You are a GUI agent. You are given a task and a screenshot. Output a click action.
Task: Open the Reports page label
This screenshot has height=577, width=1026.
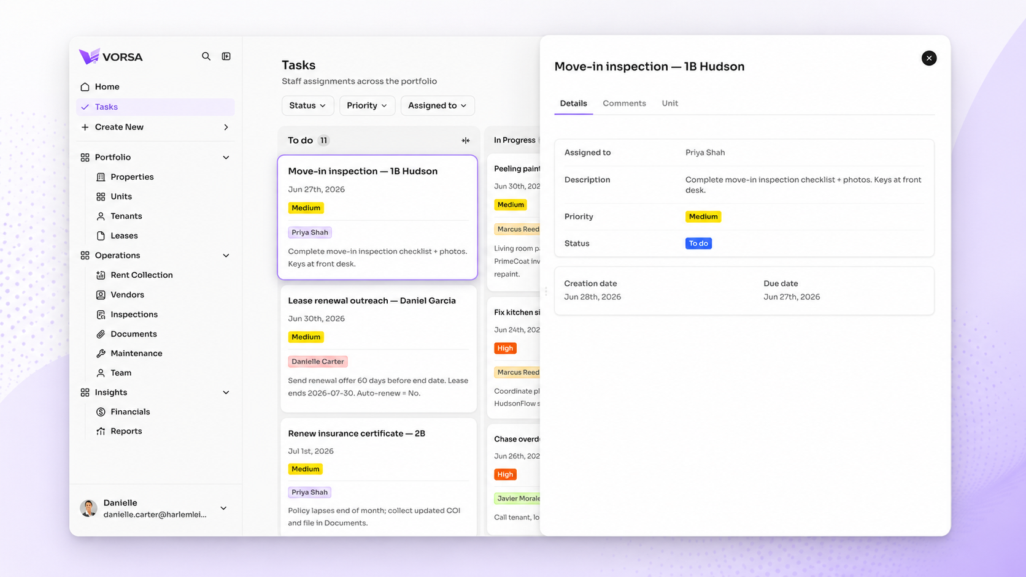click(x=126, y=432)
